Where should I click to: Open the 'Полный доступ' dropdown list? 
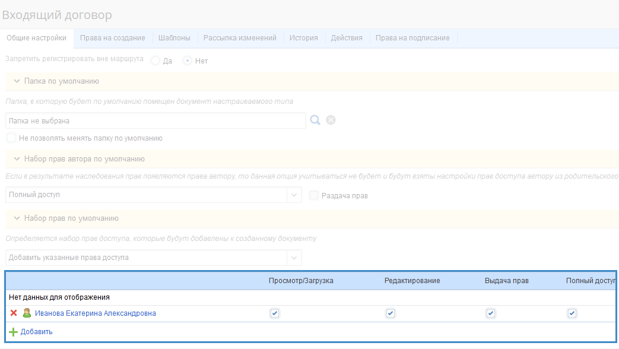[294, 195]
